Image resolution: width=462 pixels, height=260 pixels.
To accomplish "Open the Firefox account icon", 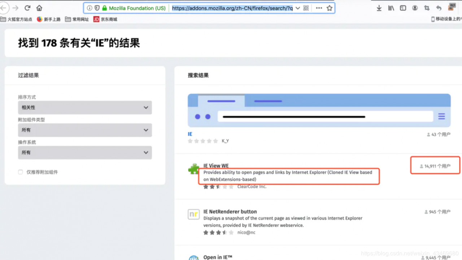I will (x=415, y=8).
